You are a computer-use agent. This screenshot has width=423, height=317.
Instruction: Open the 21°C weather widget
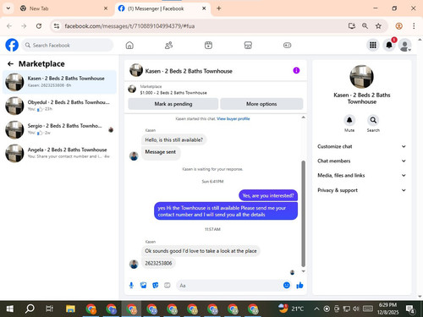(291, 309)
